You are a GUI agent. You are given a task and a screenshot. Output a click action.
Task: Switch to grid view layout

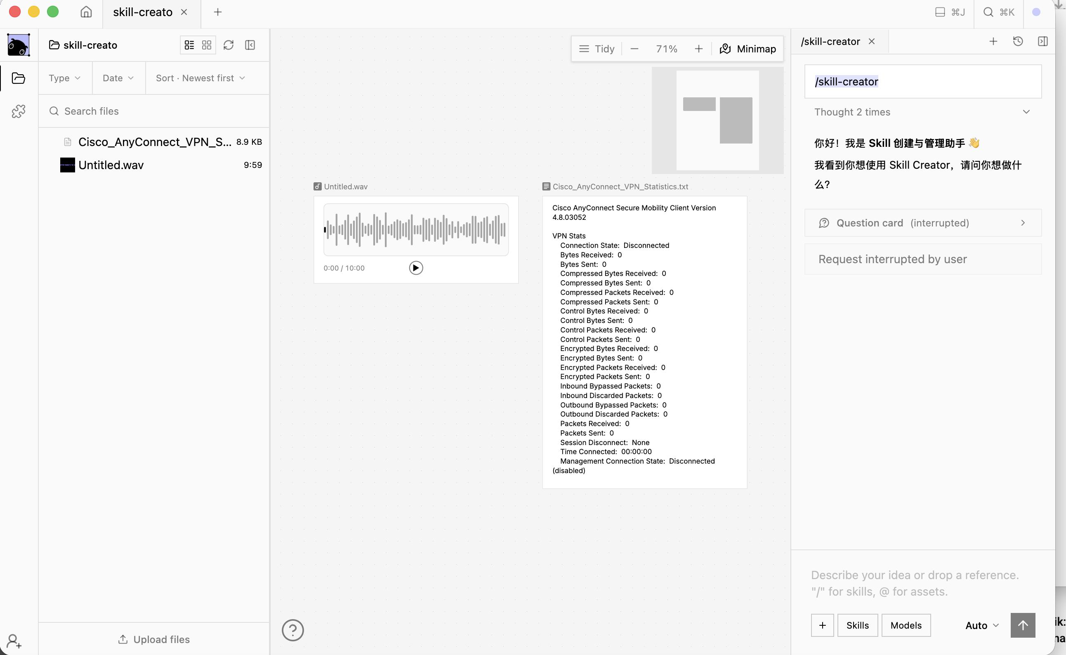(207, 45)
